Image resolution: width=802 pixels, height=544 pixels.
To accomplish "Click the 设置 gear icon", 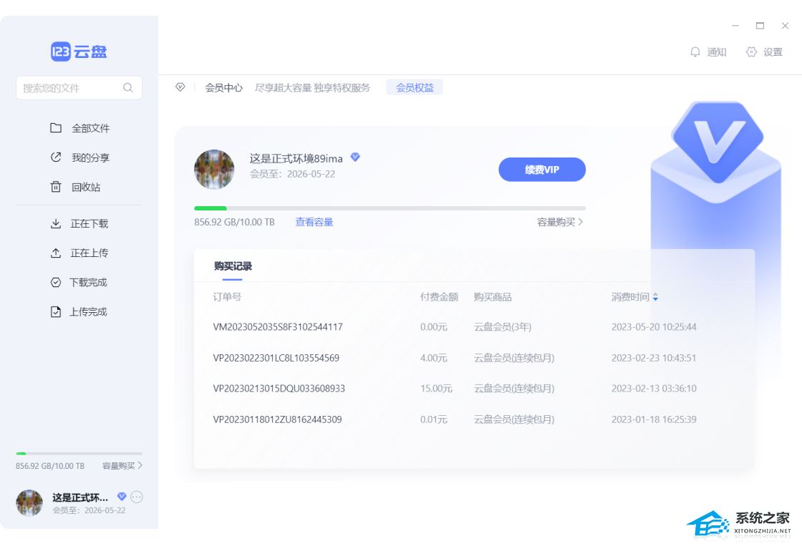I will point(751,52).
